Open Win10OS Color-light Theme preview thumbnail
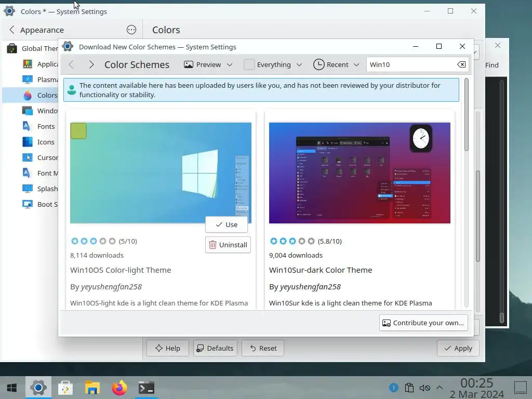Viewport: 532px width, 399px height. pos(161,173)
